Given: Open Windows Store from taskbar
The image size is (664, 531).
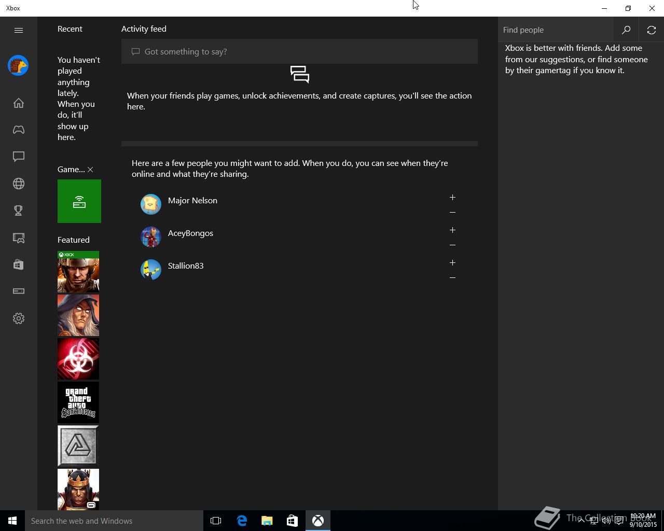Looking at the screenshot, I should 292,521.
